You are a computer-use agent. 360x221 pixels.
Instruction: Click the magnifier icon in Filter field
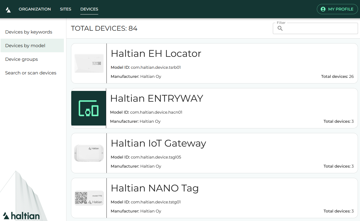[x=280, y=28]
